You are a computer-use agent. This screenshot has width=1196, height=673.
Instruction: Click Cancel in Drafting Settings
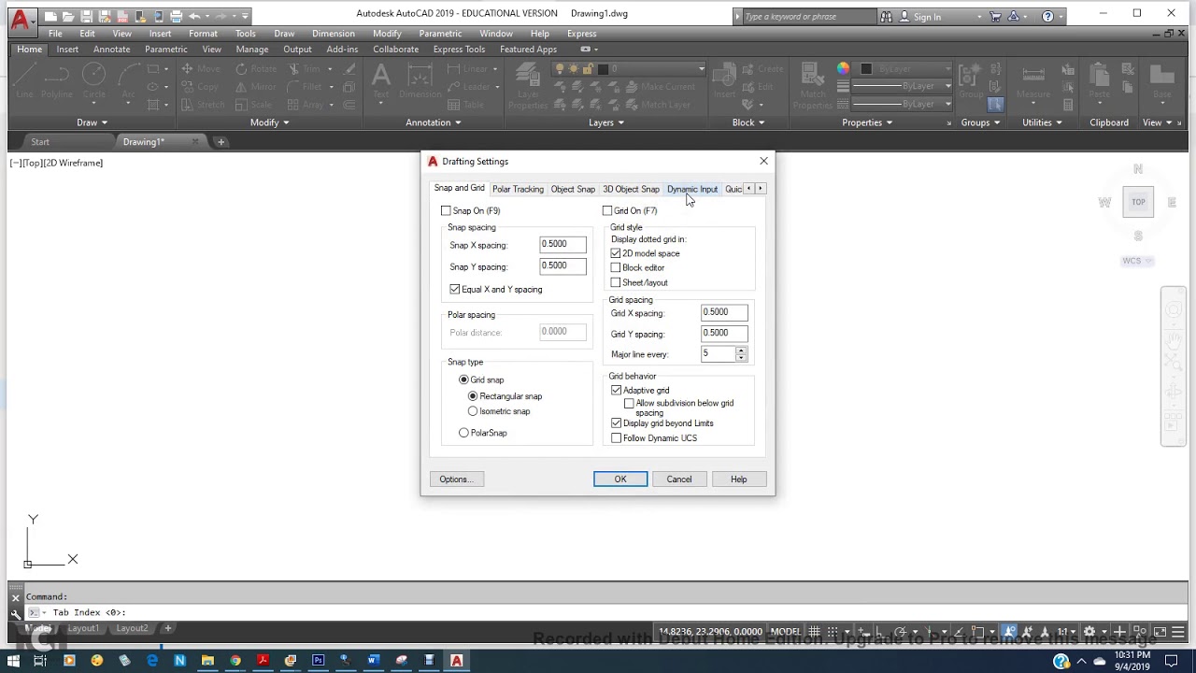click(679, 480)
